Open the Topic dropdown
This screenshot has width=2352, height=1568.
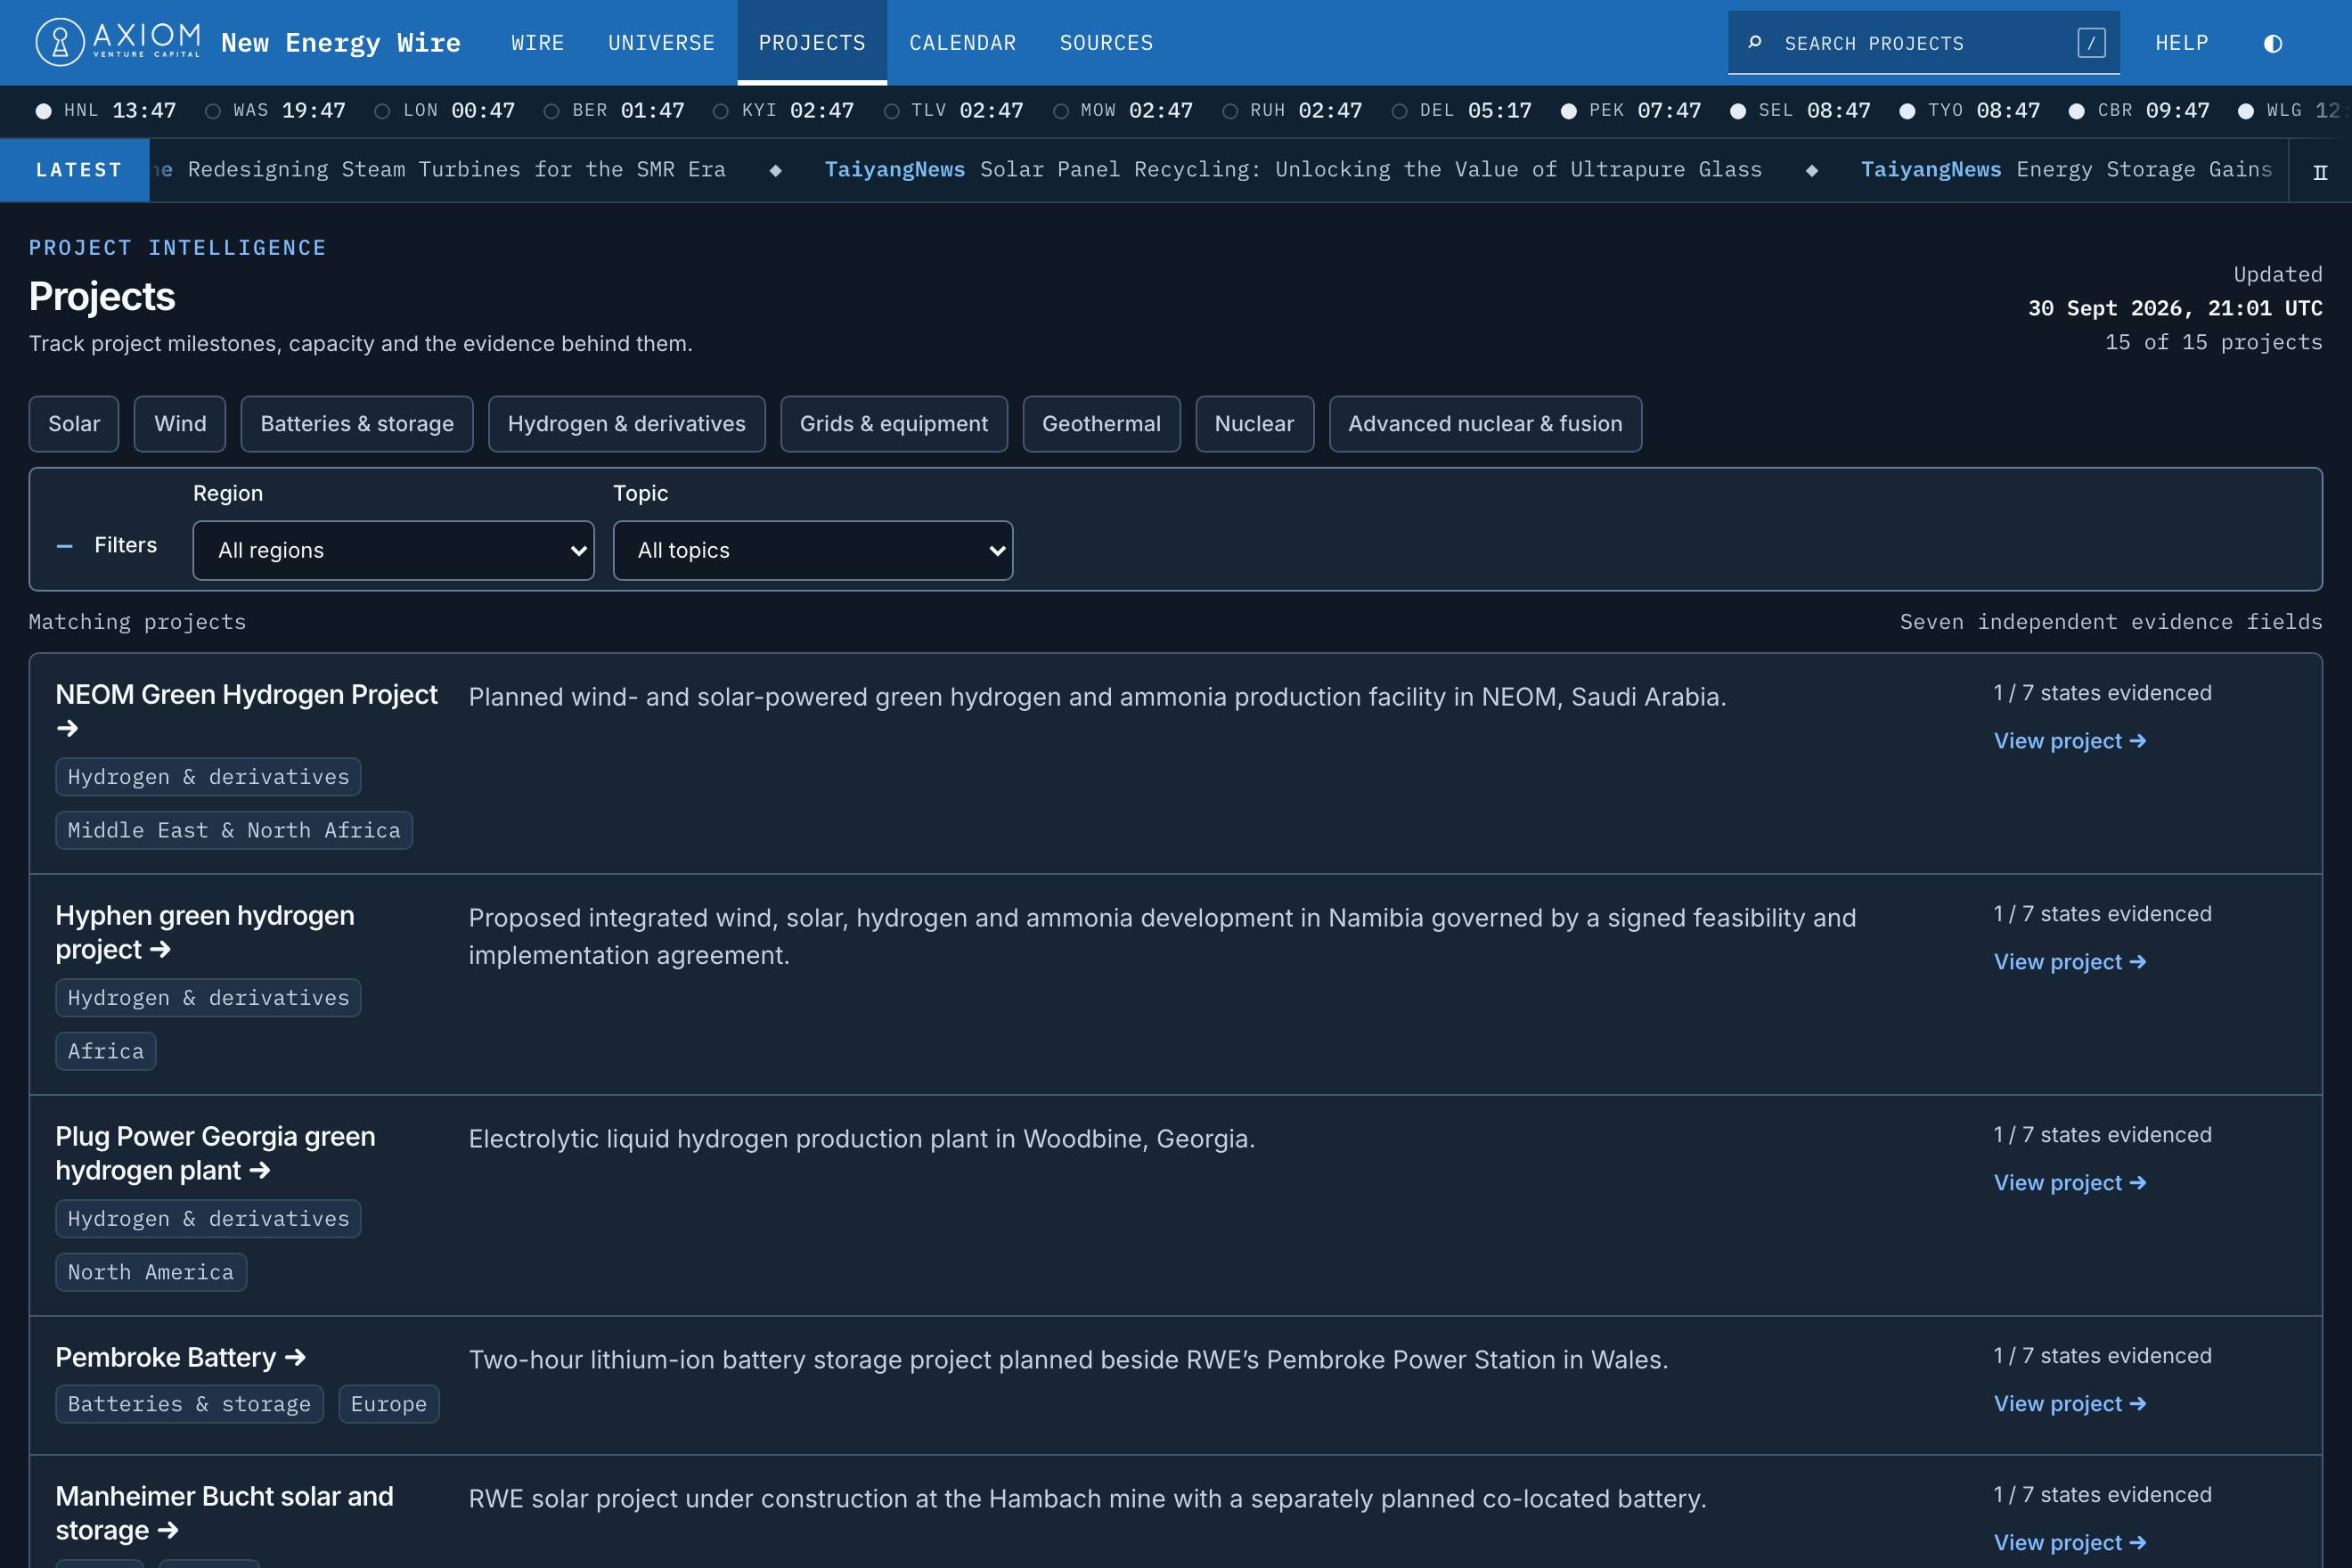point(812,550)
